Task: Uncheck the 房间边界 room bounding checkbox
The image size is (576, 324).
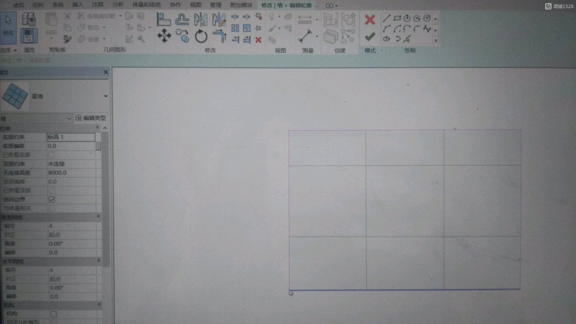Action: pyautogui.click(x=52, y=199)
